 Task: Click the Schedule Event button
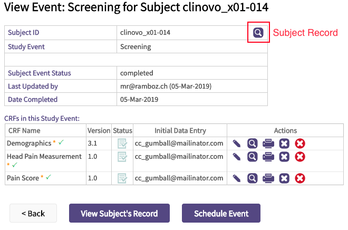[x=221, y=214]
